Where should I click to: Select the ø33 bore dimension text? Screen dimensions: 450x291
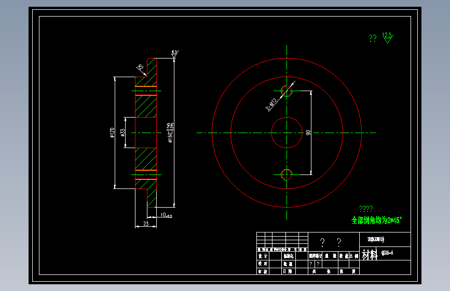[x=122, y=133]
